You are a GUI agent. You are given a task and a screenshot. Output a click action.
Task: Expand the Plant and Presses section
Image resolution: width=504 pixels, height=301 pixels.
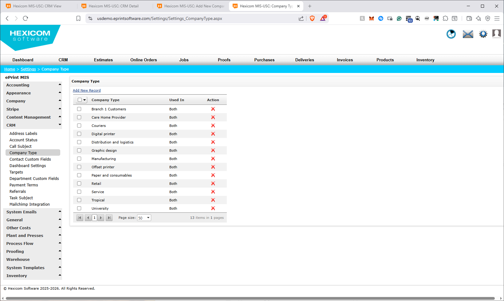33,236
